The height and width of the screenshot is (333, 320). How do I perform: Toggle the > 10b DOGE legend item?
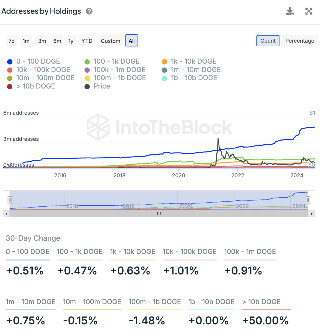(36, 86)
